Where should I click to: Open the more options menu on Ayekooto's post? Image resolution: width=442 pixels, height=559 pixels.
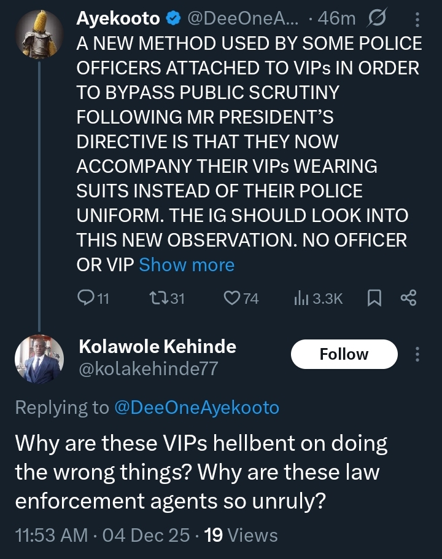pos(417,20)
